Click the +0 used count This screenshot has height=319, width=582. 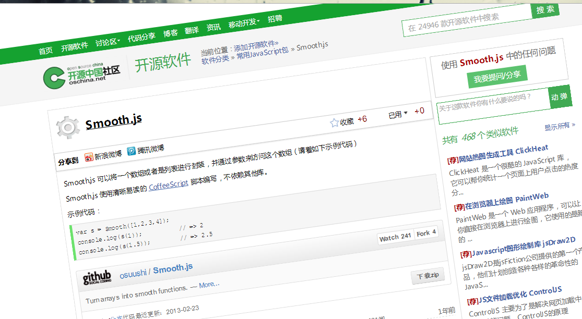(x=420, y=111)
